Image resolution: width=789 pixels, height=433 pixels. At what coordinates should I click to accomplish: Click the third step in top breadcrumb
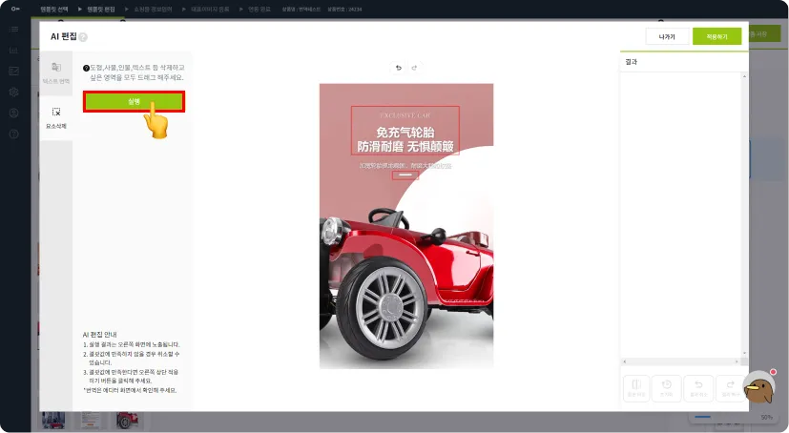pos(153,9)
